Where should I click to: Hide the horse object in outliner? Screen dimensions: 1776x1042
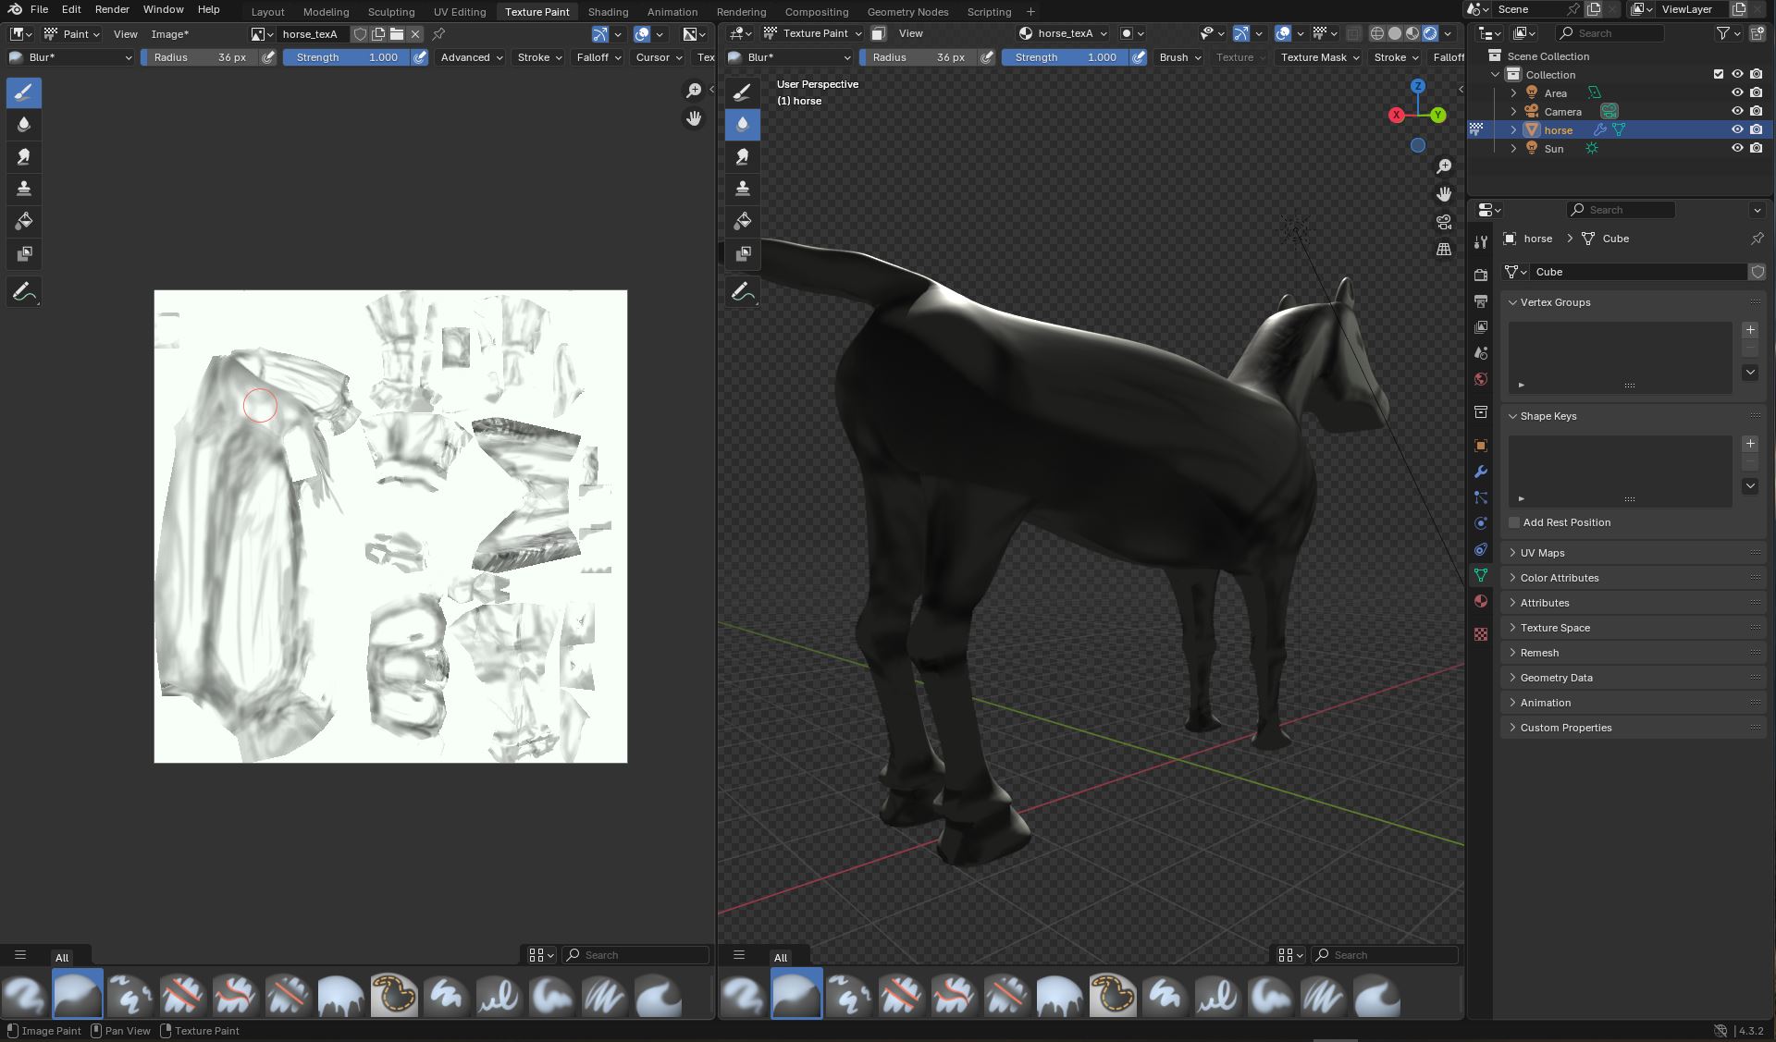coord(1737,129)
